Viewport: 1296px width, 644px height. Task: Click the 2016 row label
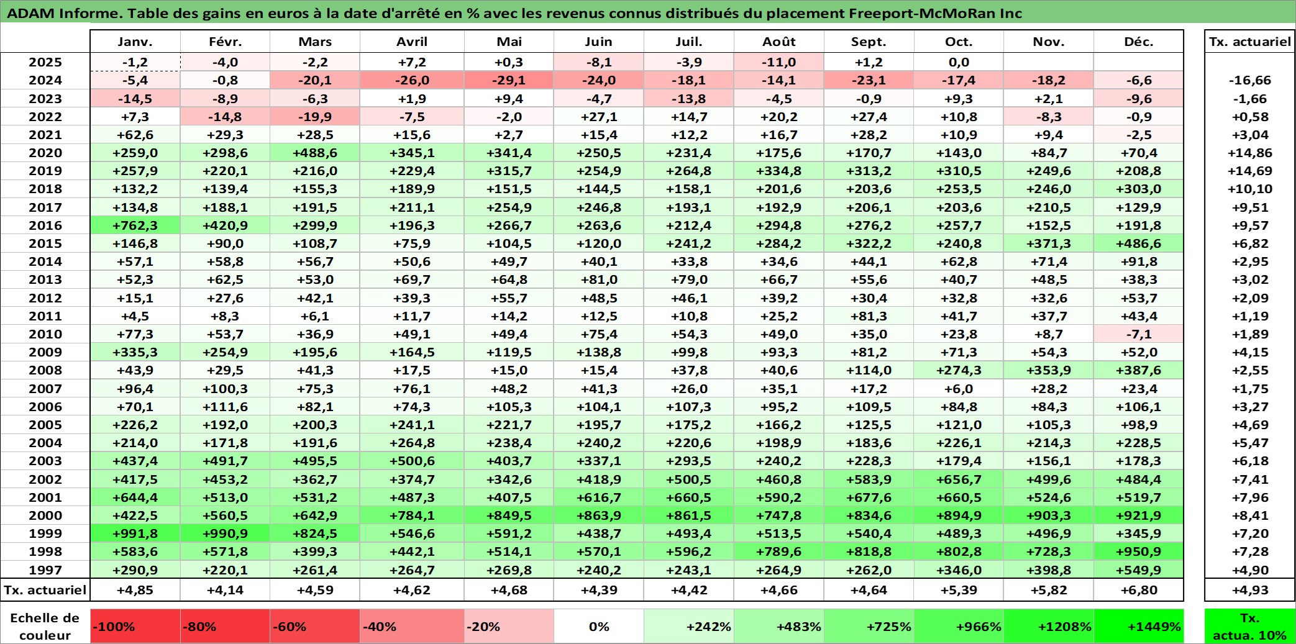click(45, 225)
